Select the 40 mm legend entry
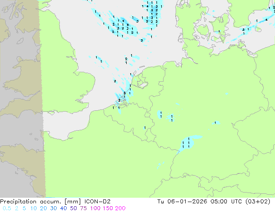Image resolution: width=275 pixels, height=212 pixels. (63, 209)
